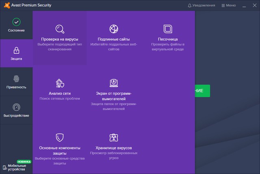Screen dimensions: 260x174
Task: Open Уведомления notifications bell
Action: pyautogui.click(x=201, y=5)
